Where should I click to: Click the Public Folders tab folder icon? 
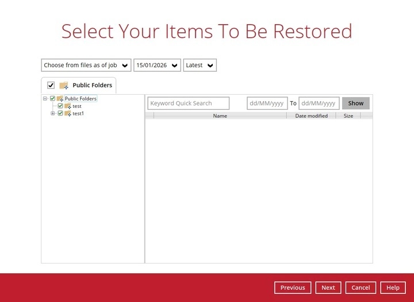(x=64, y=85)
